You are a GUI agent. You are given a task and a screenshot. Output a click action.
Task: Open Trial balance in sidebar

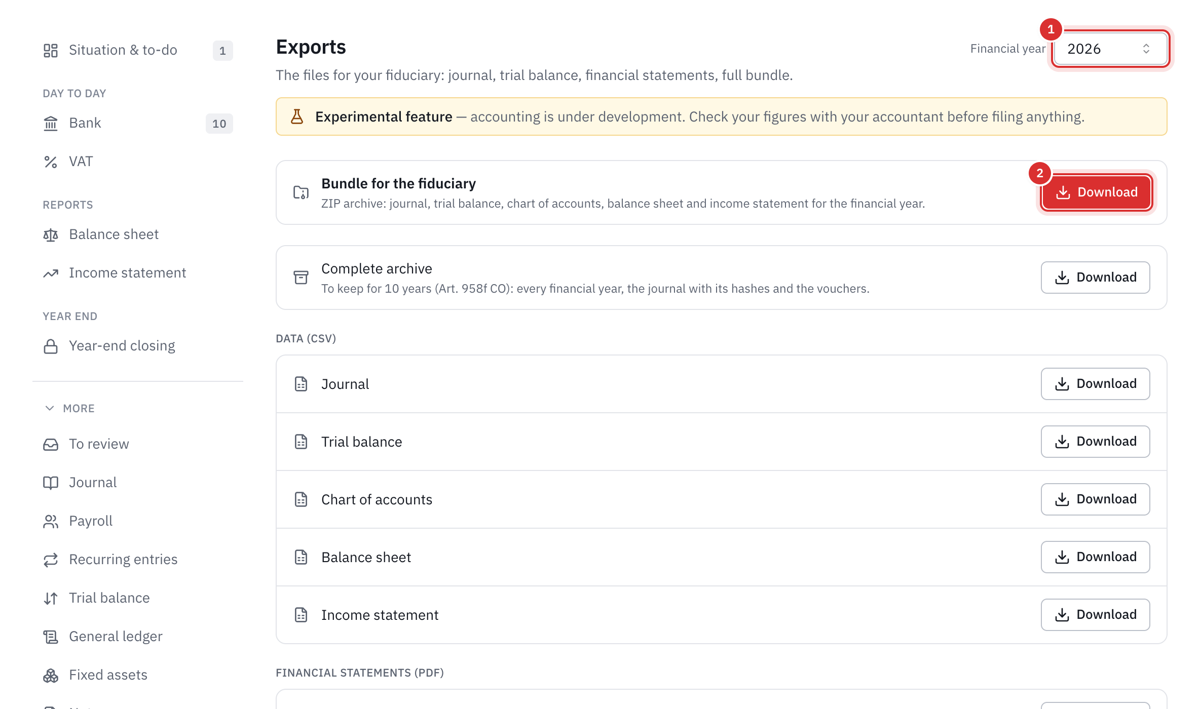point(137,598)
